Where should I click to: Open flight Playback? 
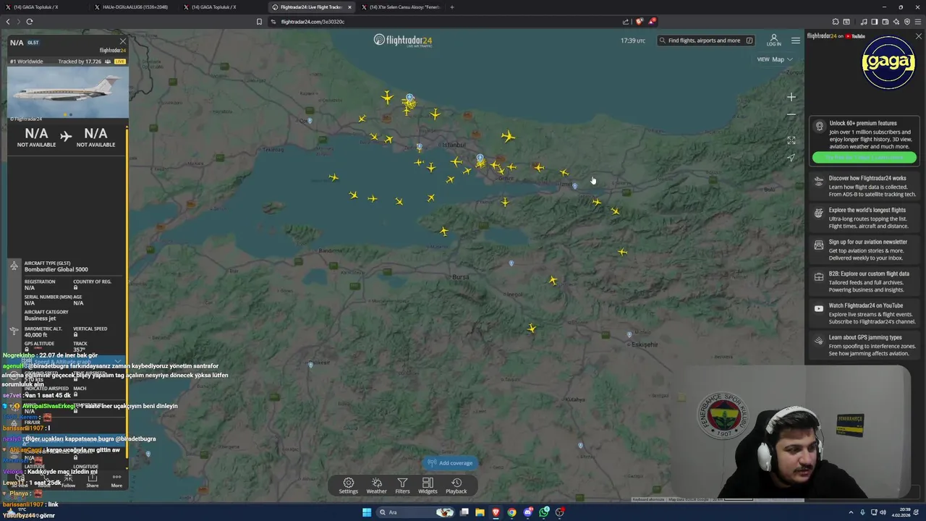[456, 486]
